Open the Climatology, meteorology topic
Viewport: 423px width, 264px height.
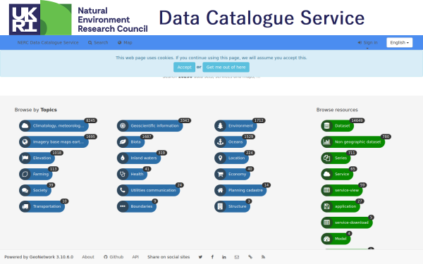[x=54, y=126]
